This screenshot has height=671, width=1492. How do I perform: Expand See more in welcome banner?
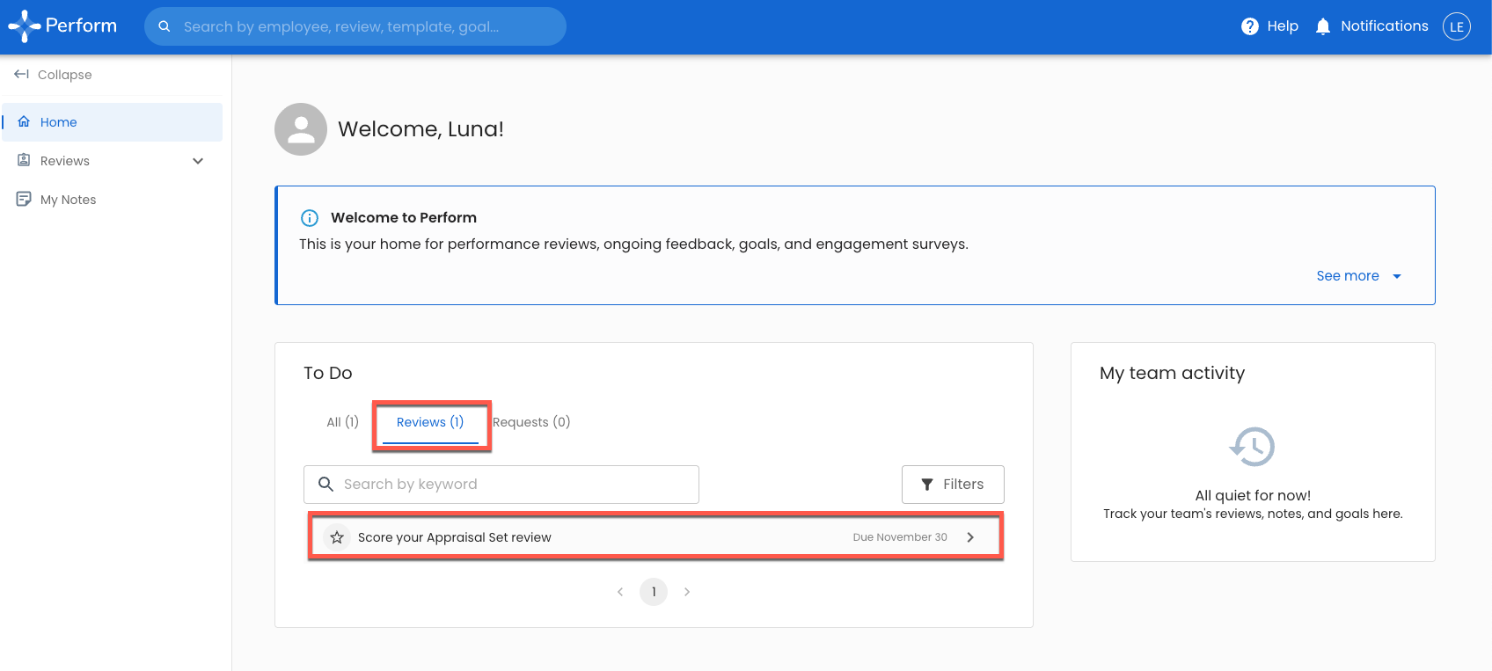click(x=1358, y=276)
